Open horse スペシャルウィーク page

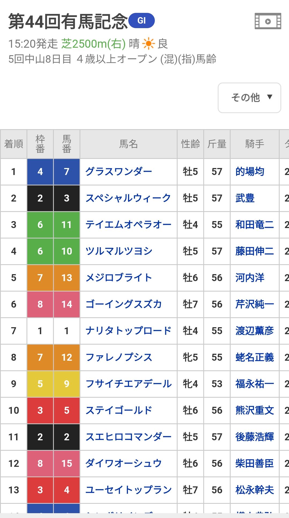tap(128, 198)
